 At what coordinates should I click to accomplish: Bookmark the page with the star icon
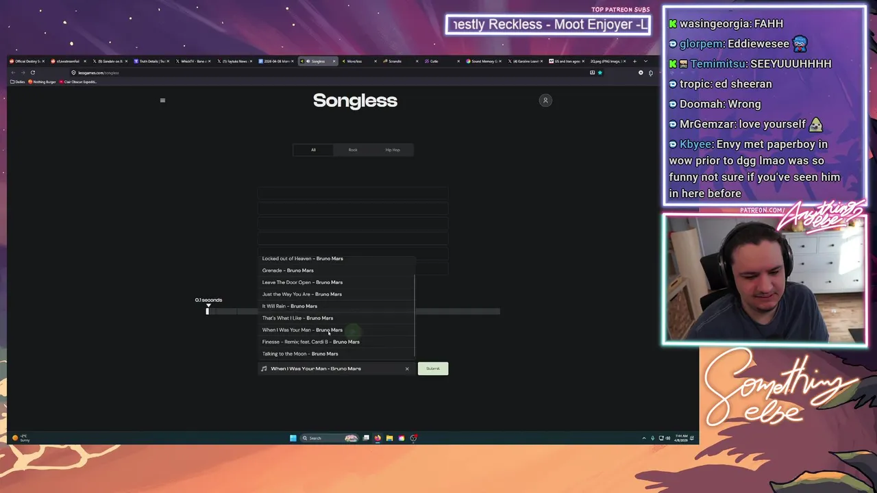[600, 73]
